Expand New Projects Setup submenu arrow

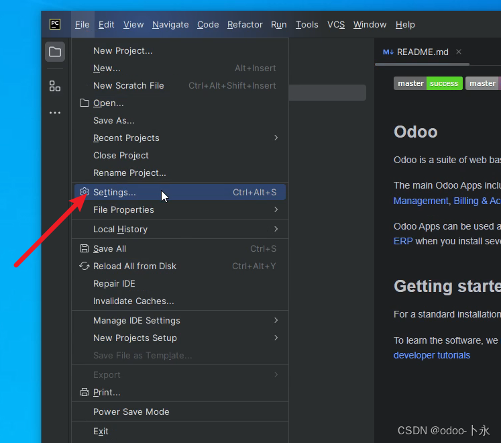[276, 338]
